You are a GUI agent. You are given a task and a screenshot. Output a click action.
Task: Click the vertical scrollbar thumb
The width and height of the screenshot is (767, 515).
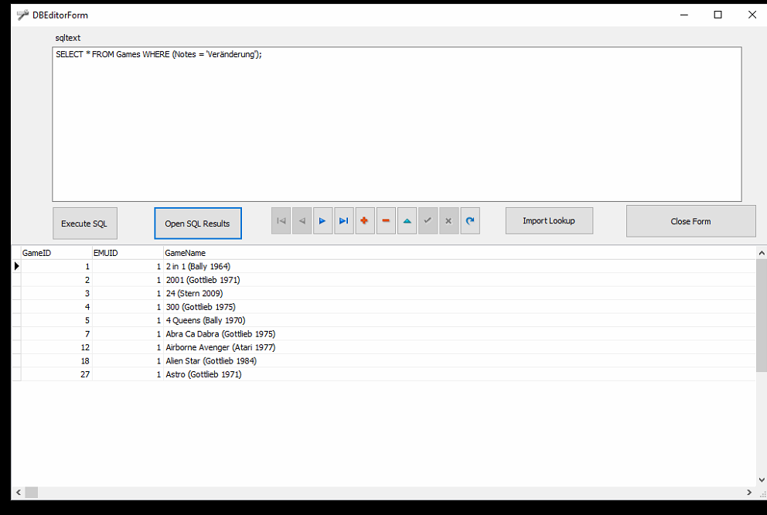(x=762, y=315)
